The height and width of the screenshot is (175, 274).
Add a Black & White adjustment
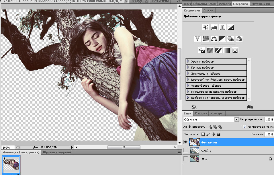222,39
